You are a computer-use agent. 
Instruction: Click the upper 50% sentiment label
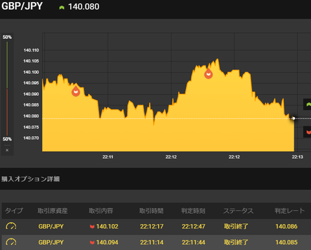pos(7,37)
